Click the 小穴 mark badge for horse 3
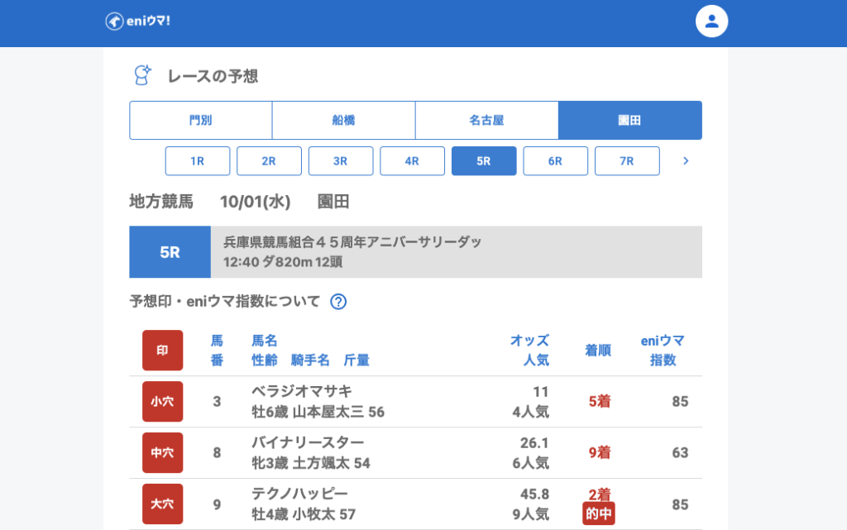This screenshot has height=530, width=847. 162,402
